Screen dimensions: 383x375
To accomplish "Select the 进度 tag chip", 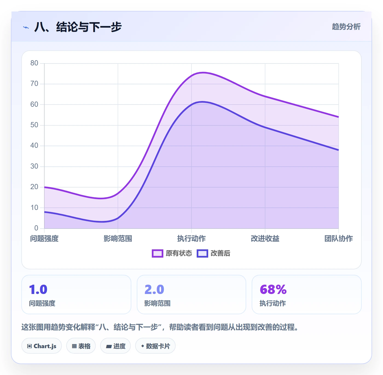I will pyautogui.click(x=115, y=346).
